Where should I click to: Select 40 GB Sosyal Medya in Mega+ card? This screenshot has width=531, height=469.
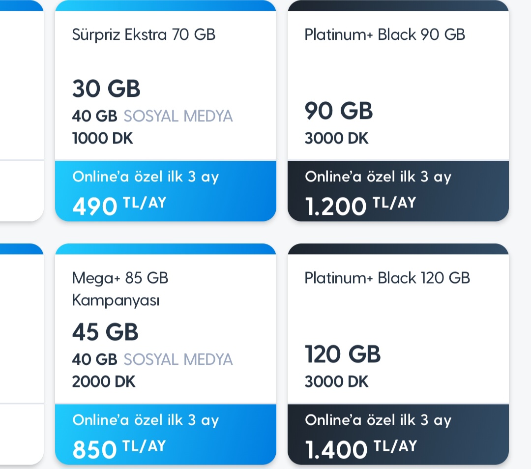click(152, 359)
